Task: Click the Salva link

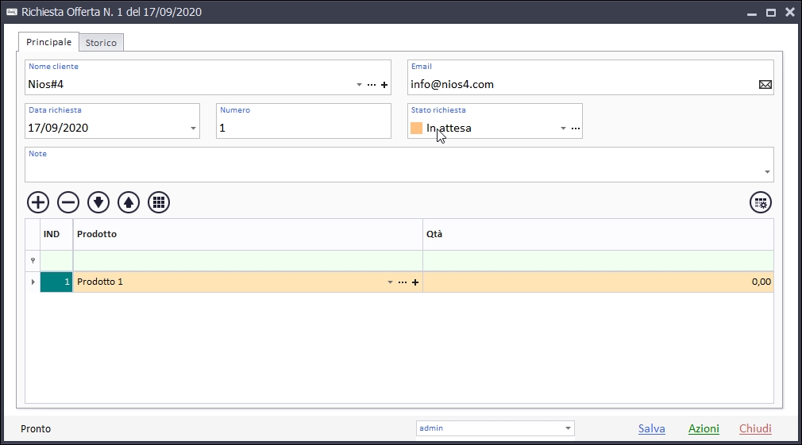Action: click(x=651, y=428)
